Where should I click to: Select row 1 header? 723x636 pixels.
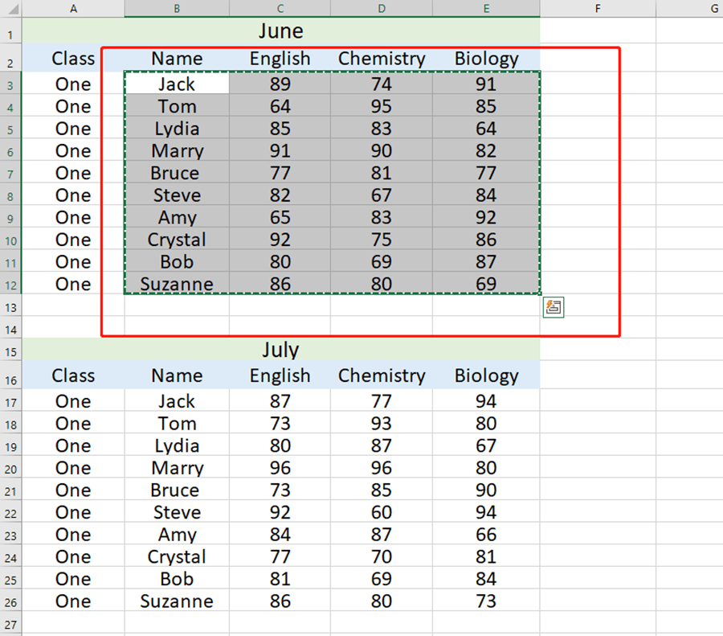click(x=10, y=31)
